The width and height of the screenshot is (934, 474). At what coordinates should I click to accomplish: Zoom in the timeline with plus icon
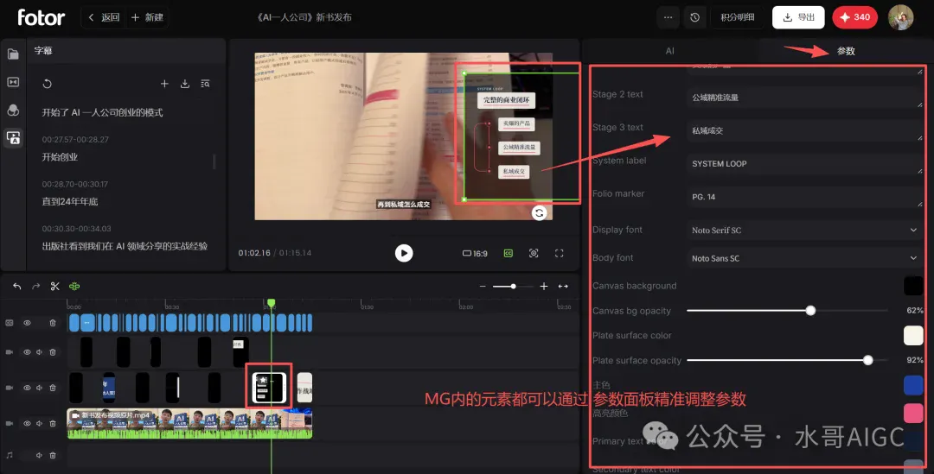(x=543, y=286)
